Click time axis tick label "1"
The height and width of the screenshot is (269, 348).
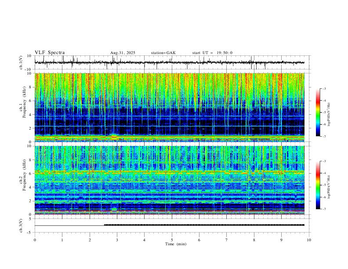pos(62,240)
